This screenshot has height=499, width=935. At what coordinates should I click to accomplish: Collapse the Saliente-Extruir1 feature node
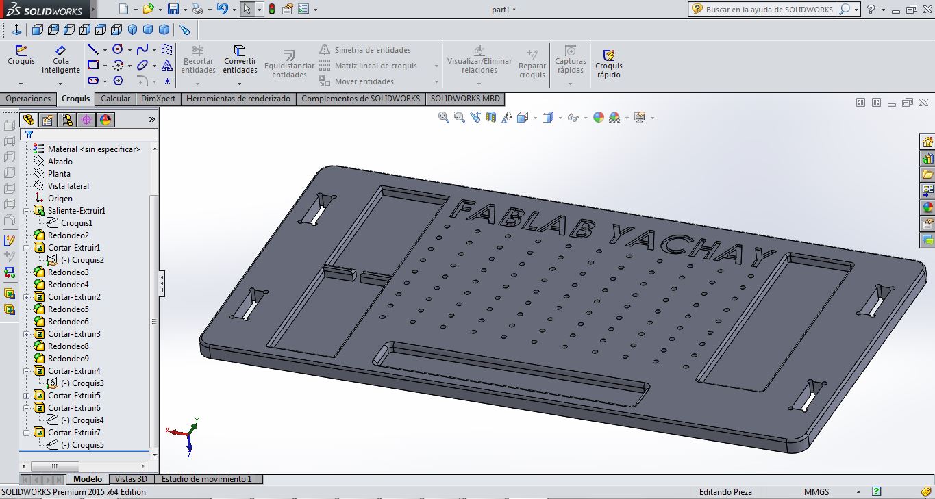(27, 211)
